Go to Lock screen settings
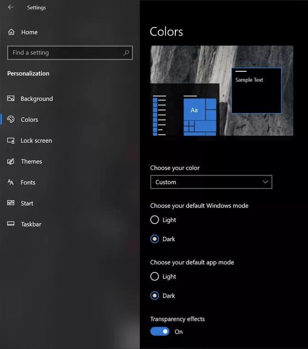 point(36,141)
